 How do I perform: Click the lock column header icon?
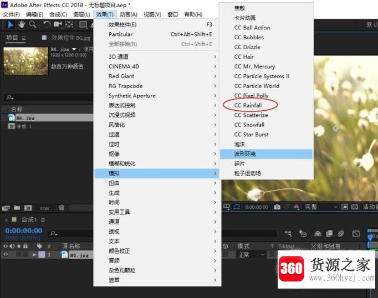(x=25, y=246)
